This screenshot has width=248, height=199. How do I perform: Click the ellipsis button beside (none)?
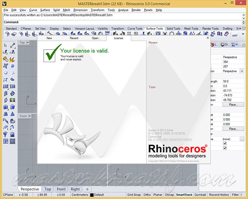click(x=242, y=139)
